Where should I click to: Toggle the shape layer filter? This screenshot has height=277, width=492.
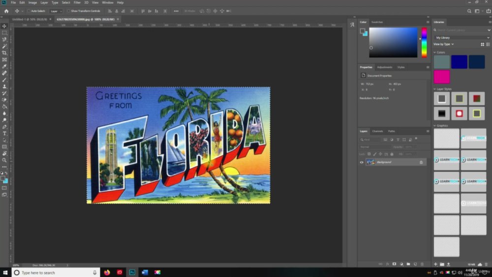point(404,139)
